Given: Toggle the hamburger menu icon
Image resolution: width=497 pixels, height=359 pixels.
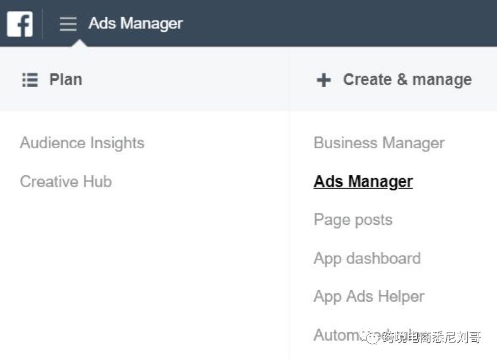Looking at the screenshot, I should click(x=68, y=24).
